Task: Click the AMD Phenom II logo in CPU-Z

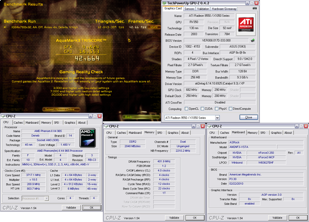Action: 87,138
